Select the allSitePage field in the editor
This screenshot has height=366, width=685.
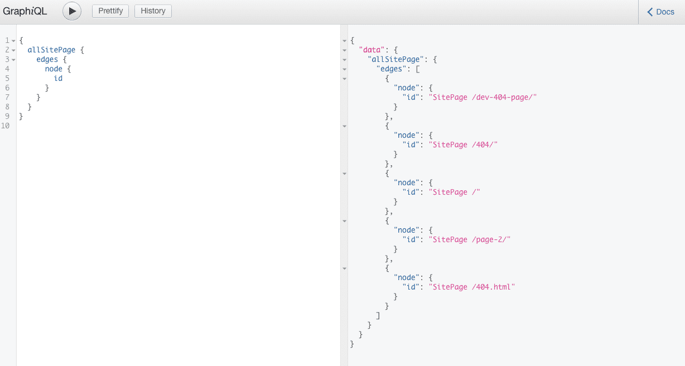[51, 50]
